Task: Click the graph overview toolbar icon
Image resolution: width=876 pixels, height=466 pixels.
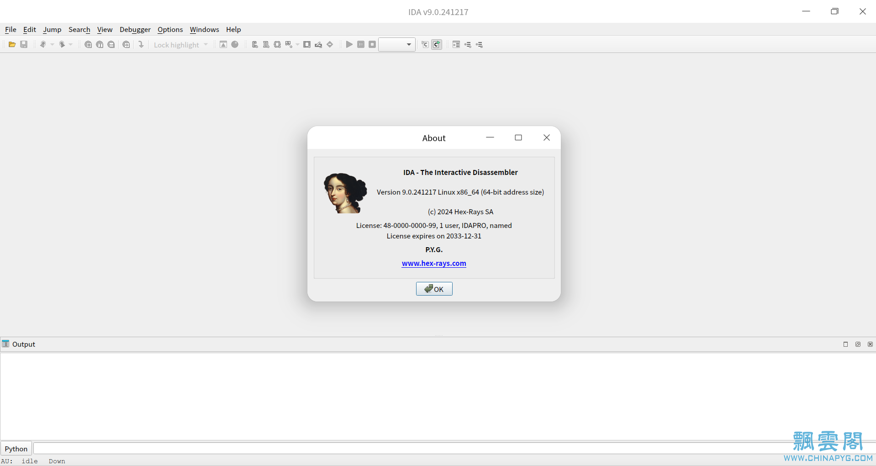Action: pyautogui.click(x=289, y=44)
